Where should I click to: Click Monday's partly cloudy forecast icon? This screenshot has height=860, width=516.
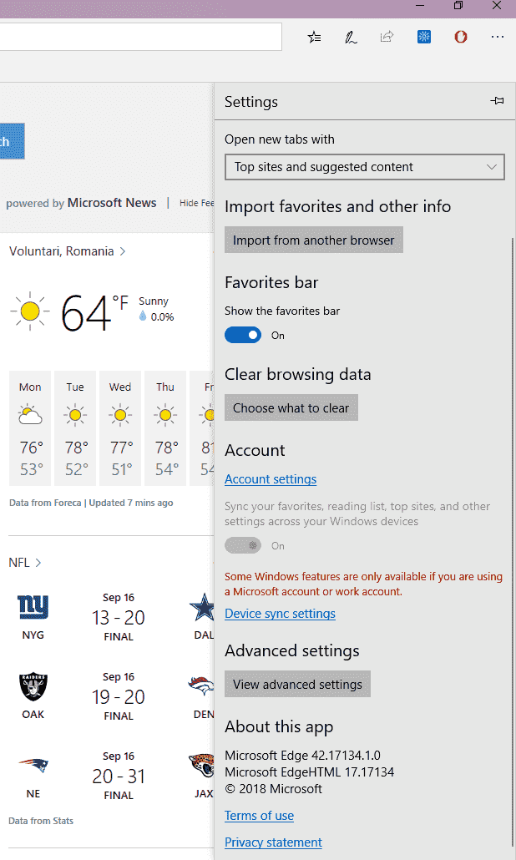click(x=29, y=415)
